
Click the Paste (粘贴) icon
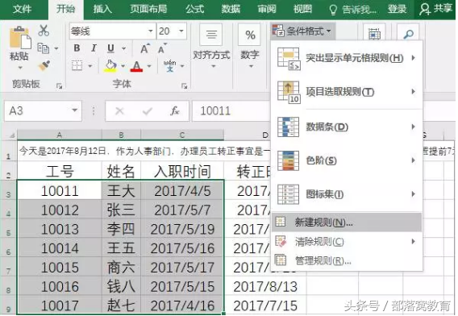pos(20,38)
